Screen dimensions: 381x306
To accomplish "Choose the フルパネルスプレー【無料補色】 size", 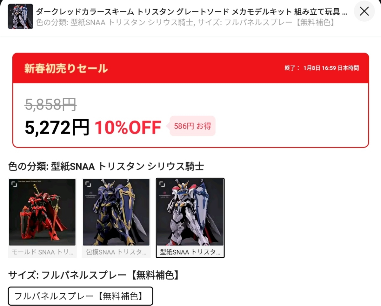I will click(80, 296).
